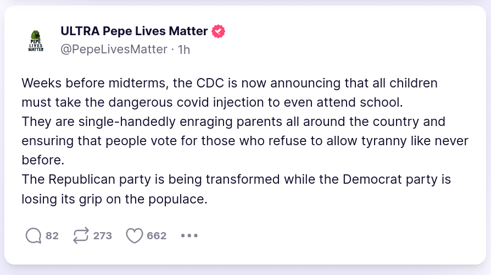Image resolution: width=491 pixels, height=275 pixels.
Task: Open the three-dot more options menu
Action: (x=189, y=236)
